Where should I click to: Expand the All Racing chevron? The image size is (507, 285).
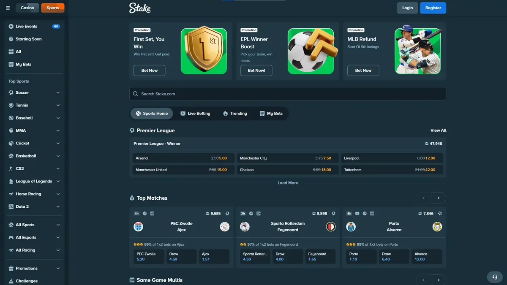[x=58, y=250]
